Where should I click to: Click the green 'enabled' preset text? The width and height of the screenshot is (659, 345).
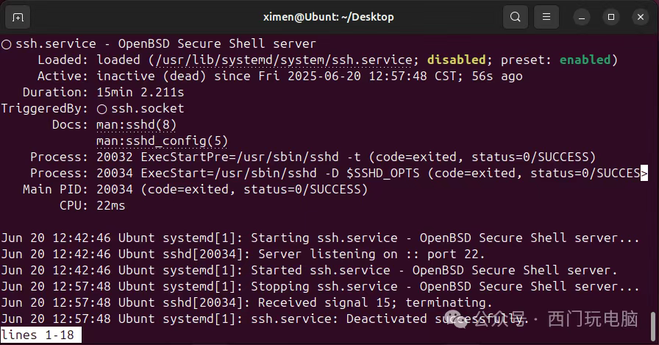(585, 60)
